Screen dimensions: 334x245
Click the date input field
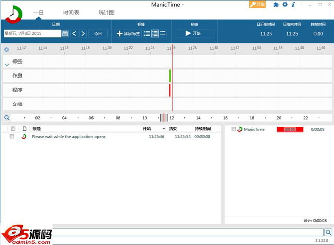coord(32,33)
